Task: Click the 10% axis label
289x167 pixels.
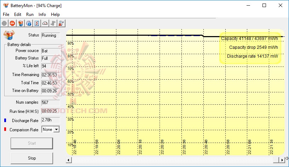Action: 71,145
